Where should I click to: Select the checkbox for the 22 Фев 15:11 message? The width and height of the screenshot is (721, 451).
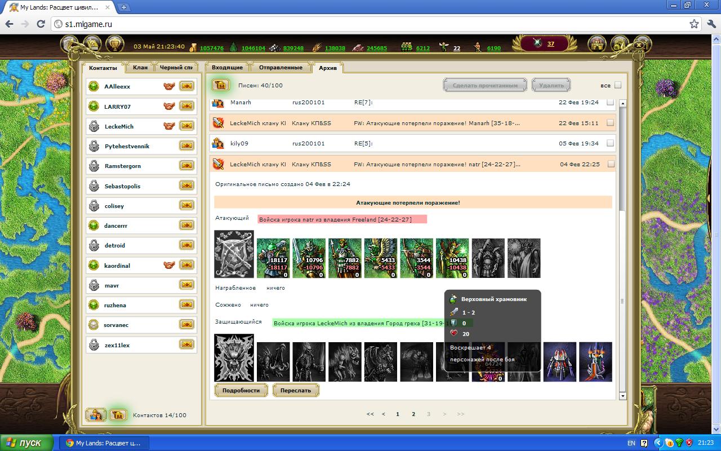coord(610,122)
